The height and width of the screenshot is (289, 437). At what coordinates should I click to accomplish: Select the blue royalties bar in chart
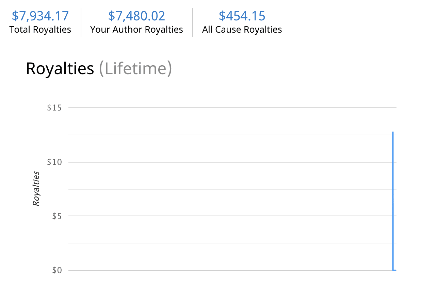click(393, 201)
